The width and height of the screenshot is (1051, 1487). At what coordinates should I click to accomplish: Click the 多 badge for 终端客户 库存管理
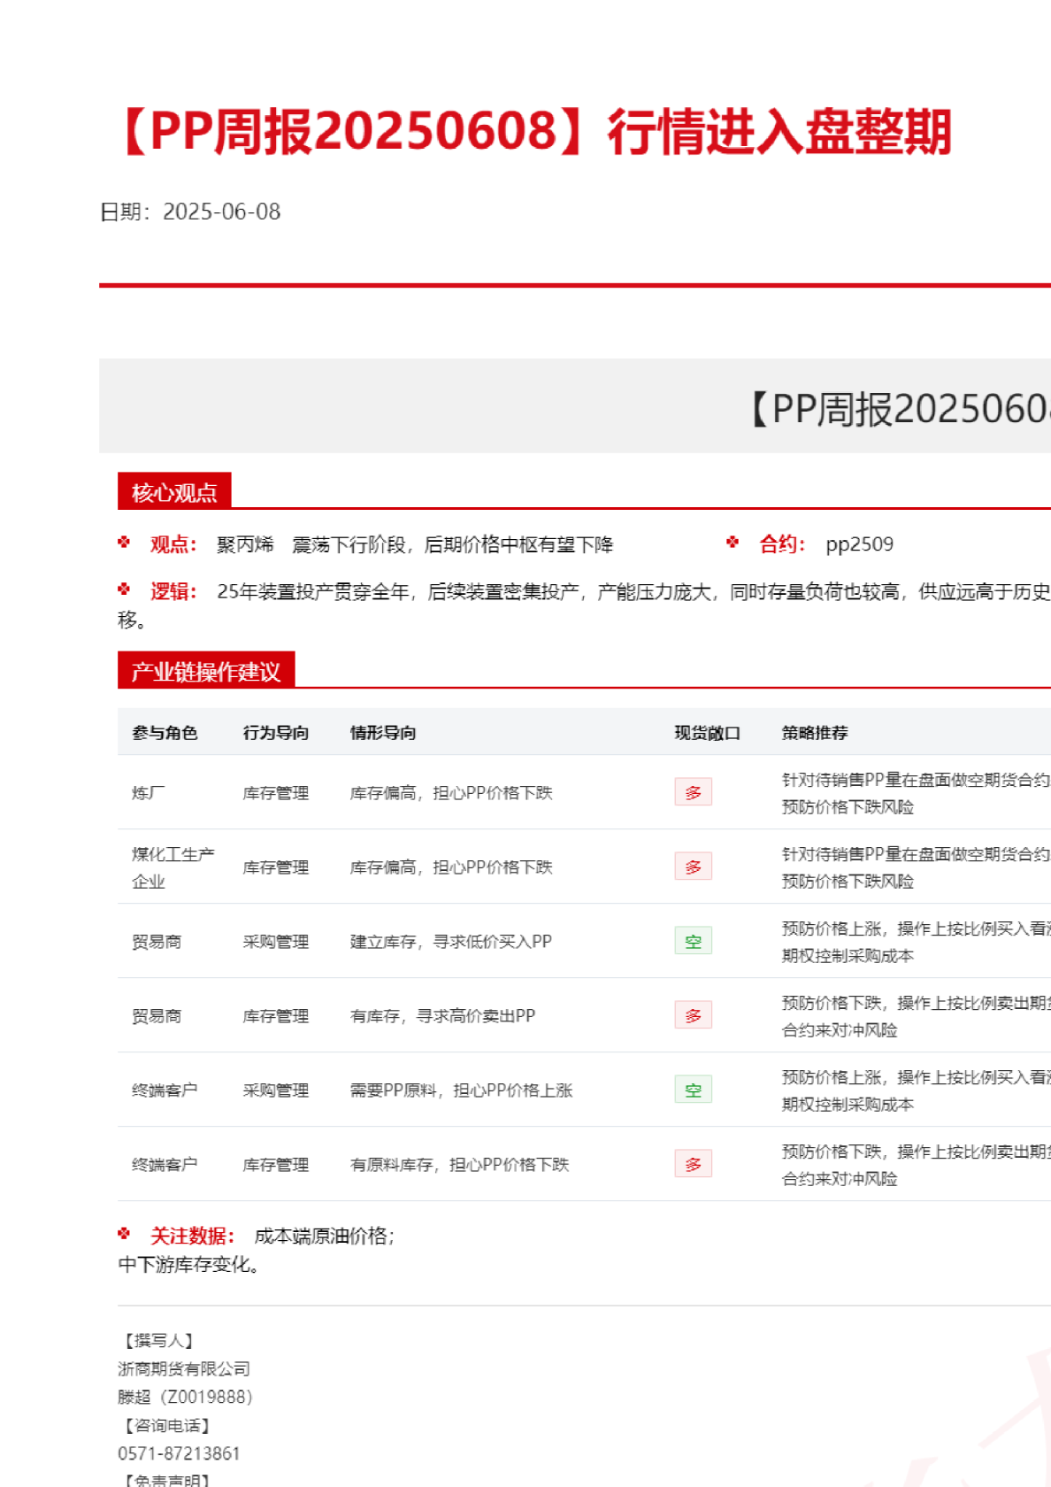693,1164
